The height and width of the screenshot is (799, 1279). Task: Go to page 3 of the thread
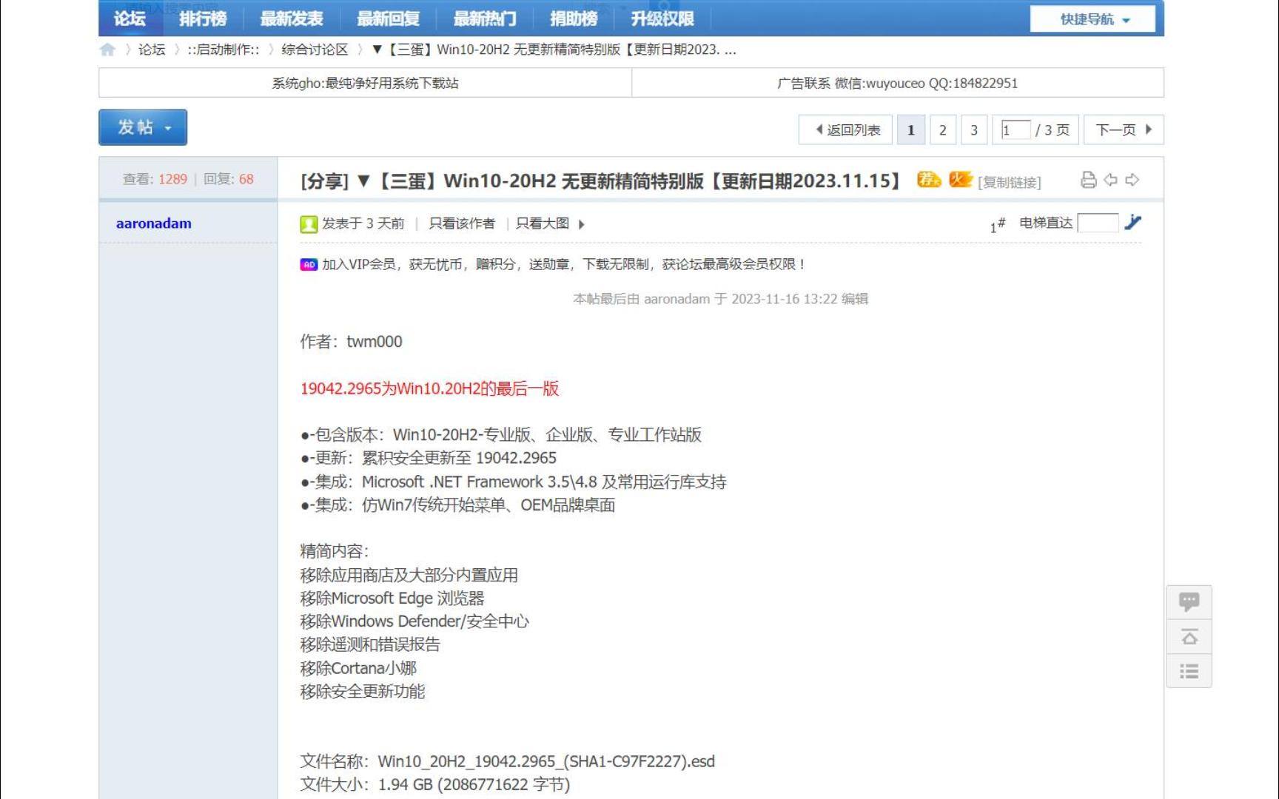tap(974, 129)
